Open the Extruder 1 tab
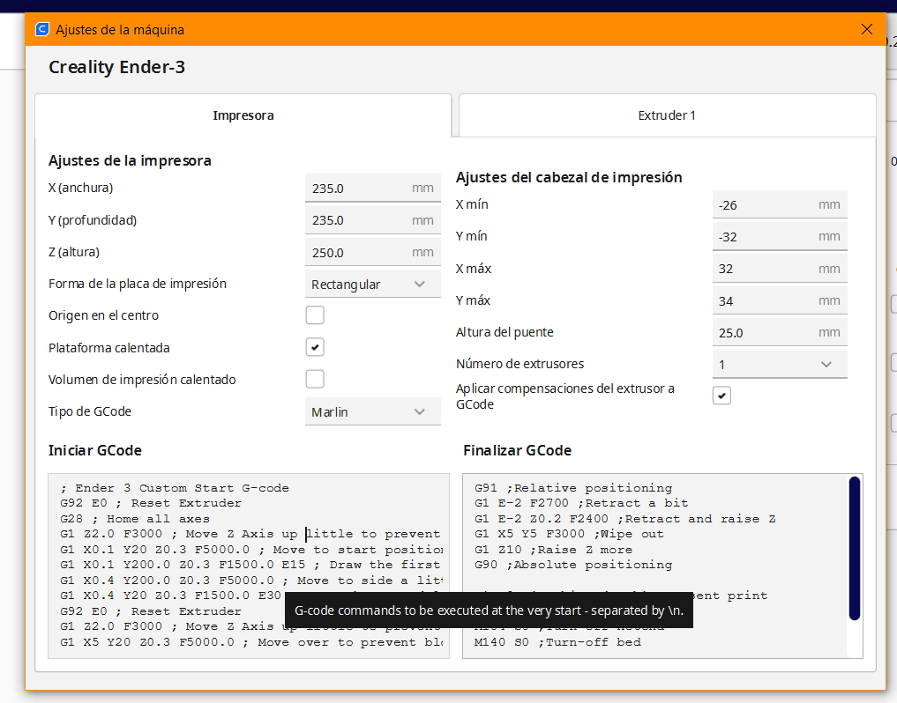This screenshot has height=703, width=897. (x=667, y=115)
